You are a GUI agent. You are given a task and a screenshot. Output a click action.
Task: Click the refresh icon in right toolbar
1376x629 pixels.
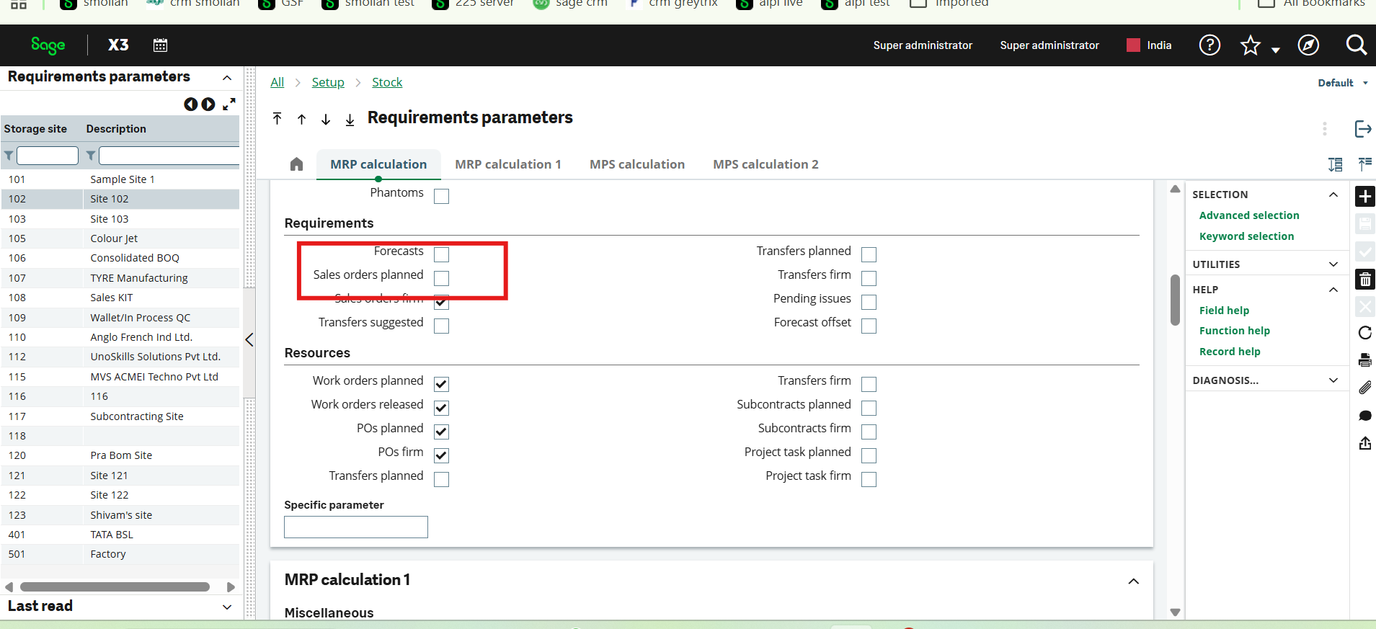click(1365, 333)
